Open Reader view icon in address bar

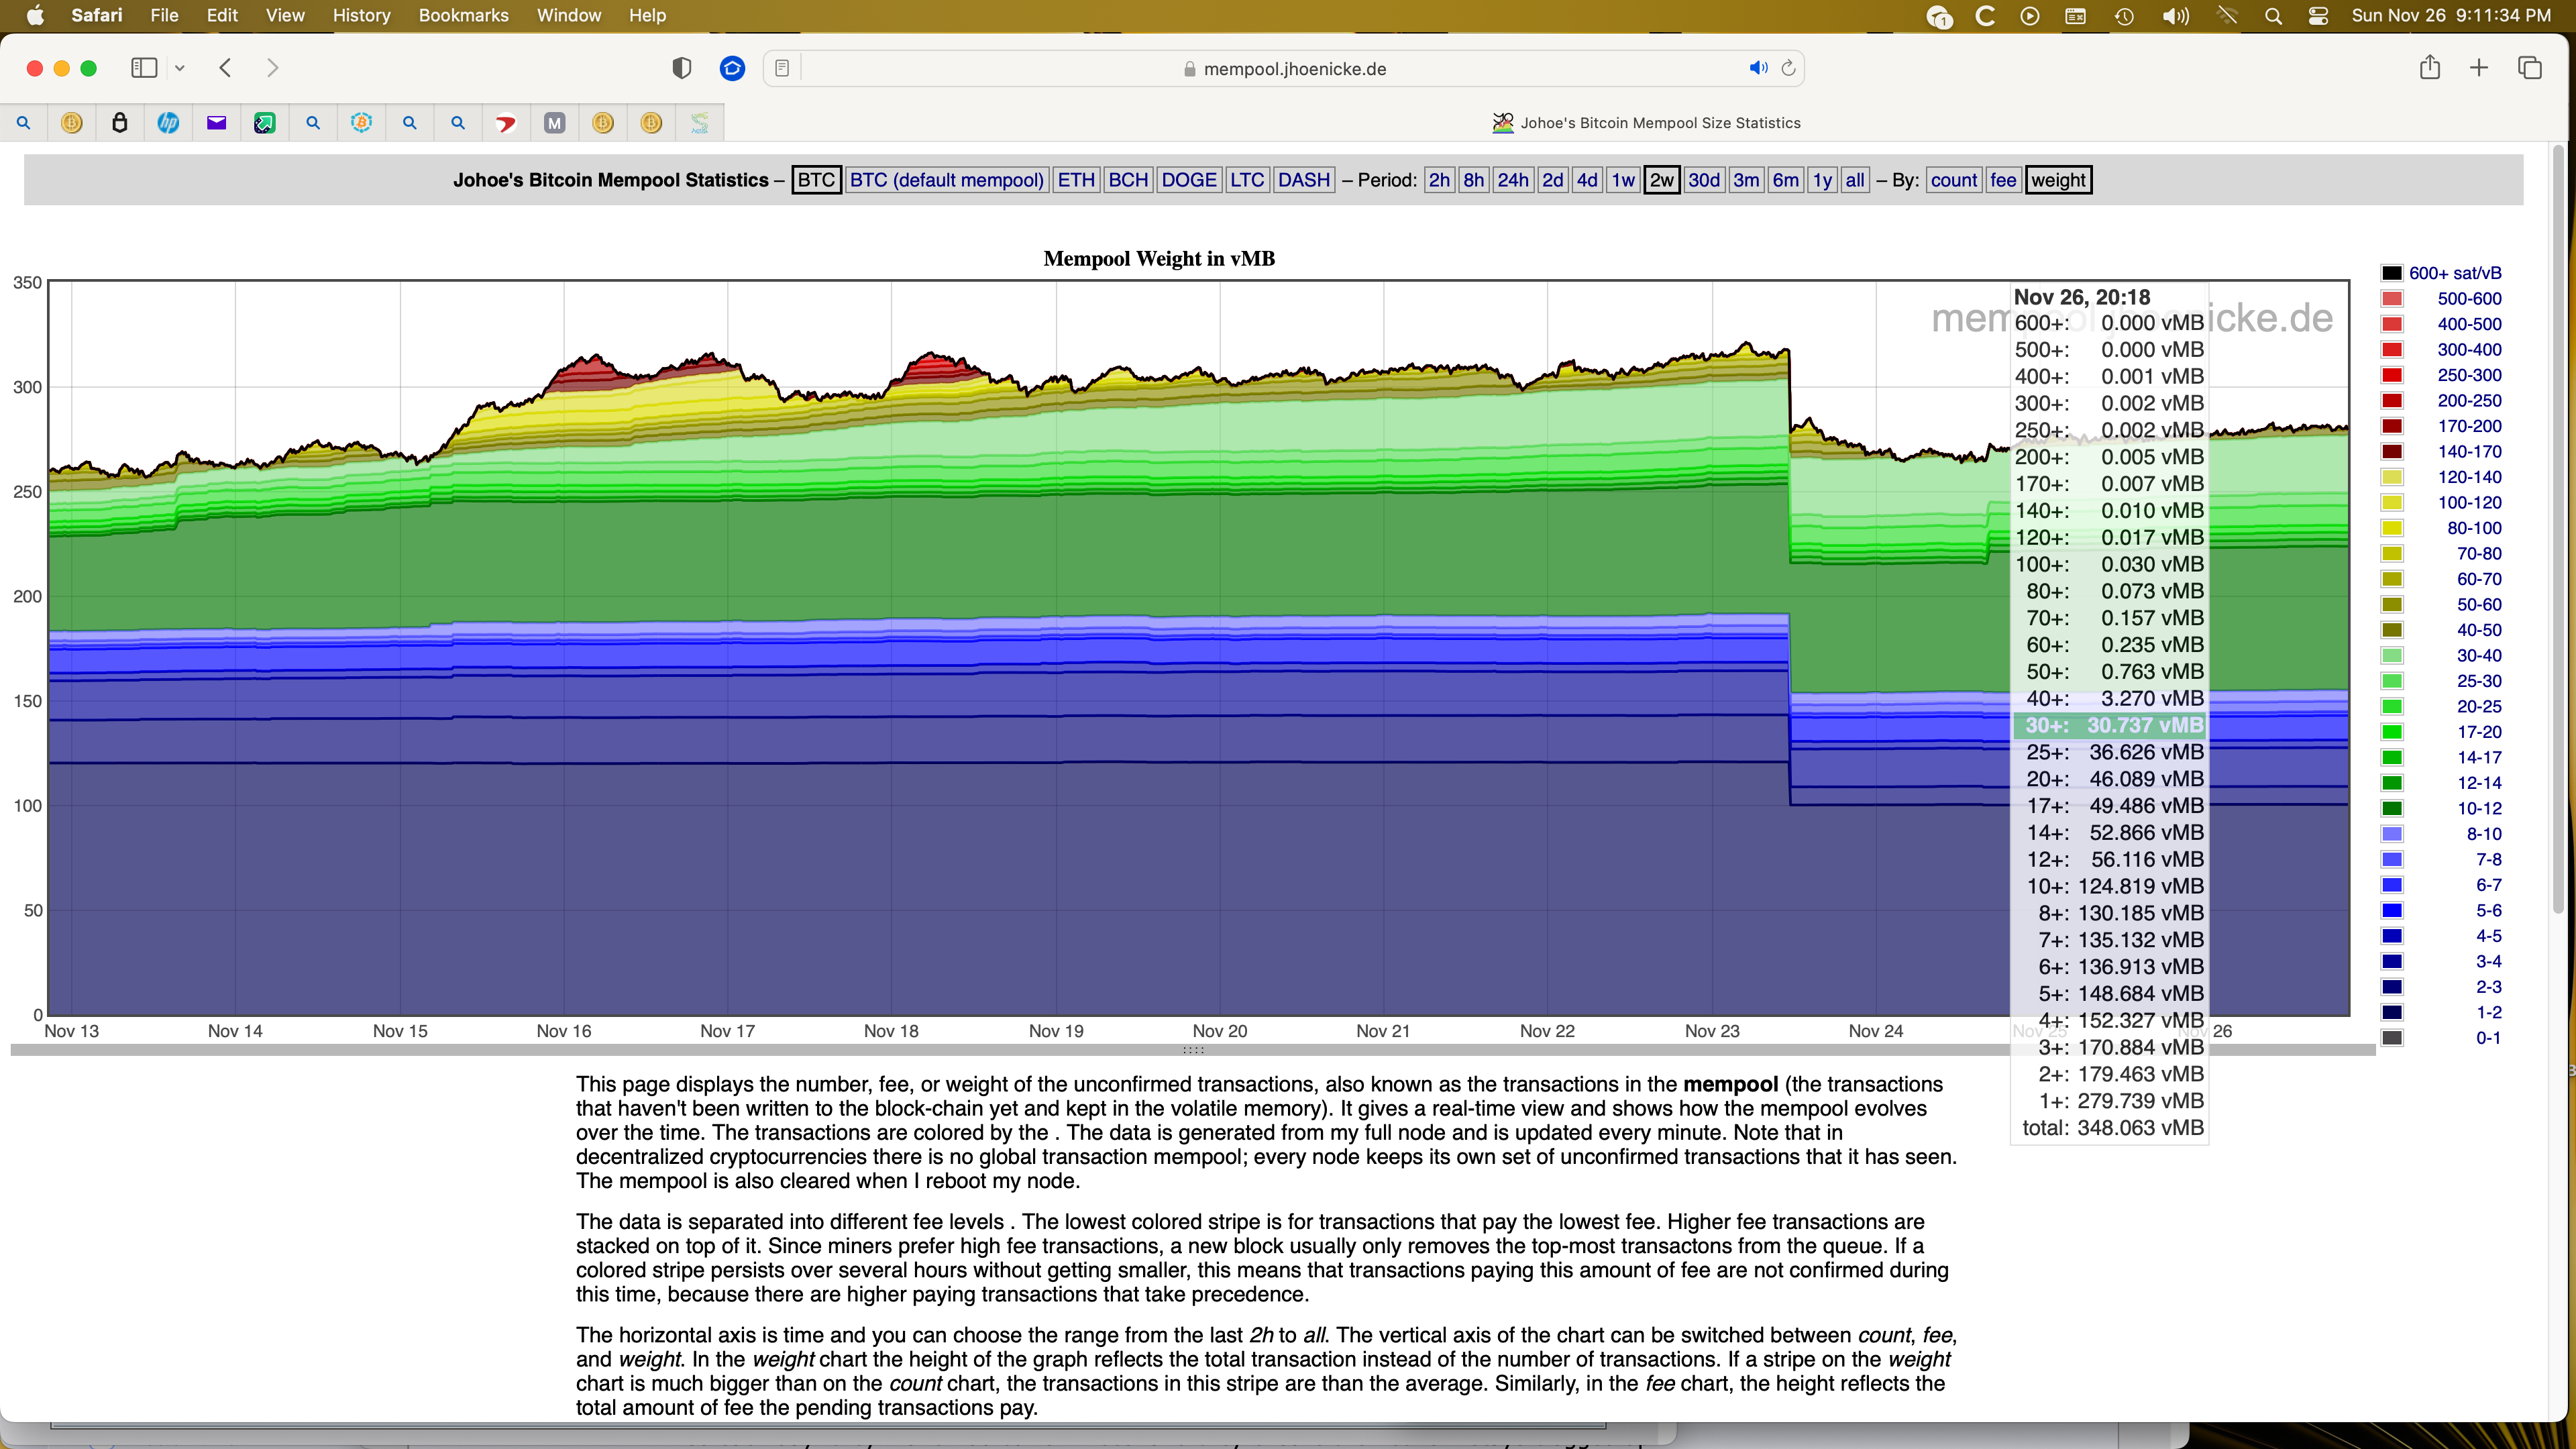782,68
